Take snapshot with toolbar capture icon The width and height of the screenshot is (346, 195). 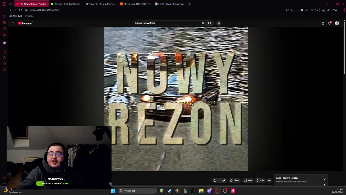click(x=297, y=10)
